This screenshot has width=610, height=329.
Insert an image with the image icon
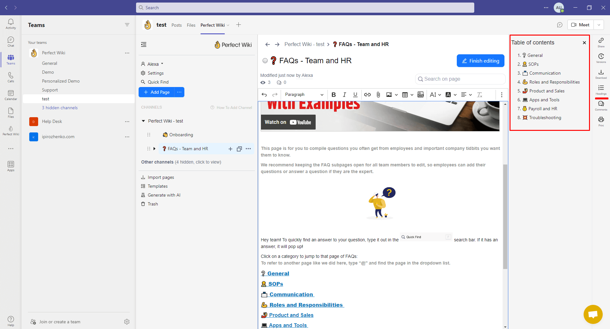(x=389, y=95)
